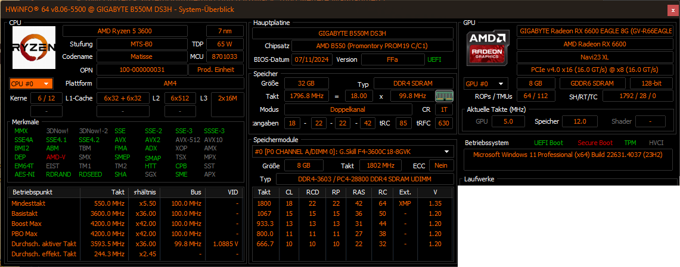Click the 7 nm process field
This screenshot has width=680, height=267.
tap(225, 31)
